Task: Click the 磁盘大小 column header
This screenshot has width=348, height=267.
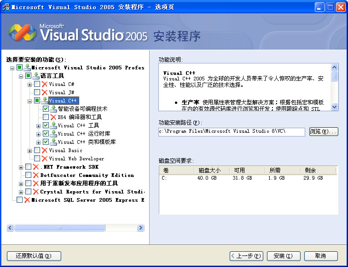Action: pyautogui.click(x=212, y=170)
